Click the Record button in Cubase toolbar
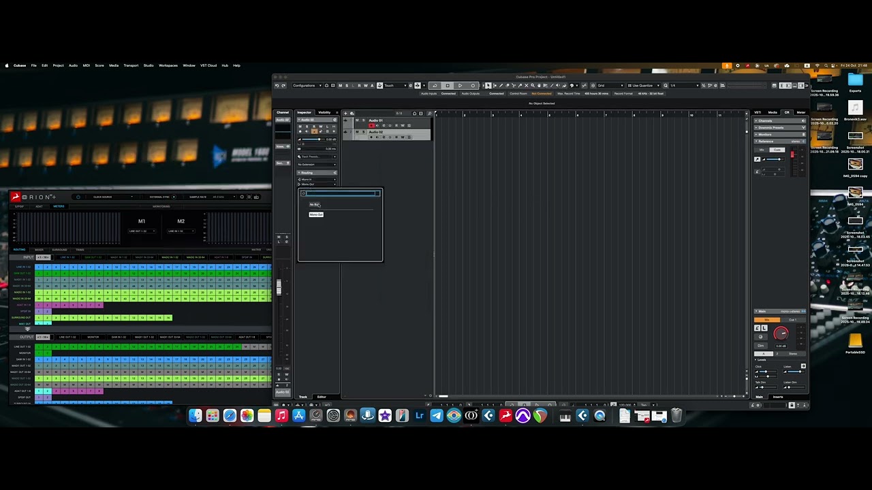 point(473,86)
